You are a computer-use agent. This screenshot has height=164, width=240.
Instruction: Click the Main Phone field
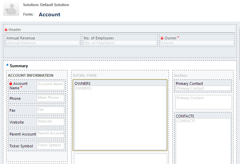click(50, 98)
